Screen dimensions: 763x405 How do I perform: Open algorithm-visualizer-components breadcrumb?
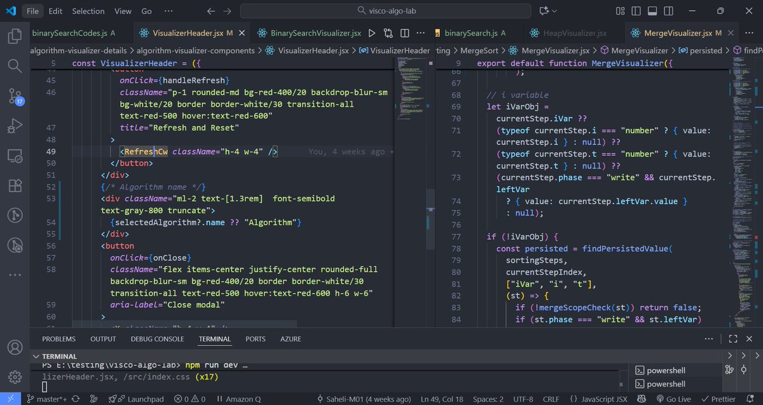pyautogui.click(x=195, y=50)
